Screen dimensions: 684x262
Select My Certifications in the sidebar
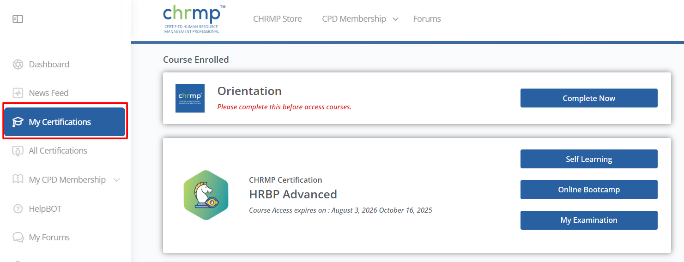click(x=65, y=122)
